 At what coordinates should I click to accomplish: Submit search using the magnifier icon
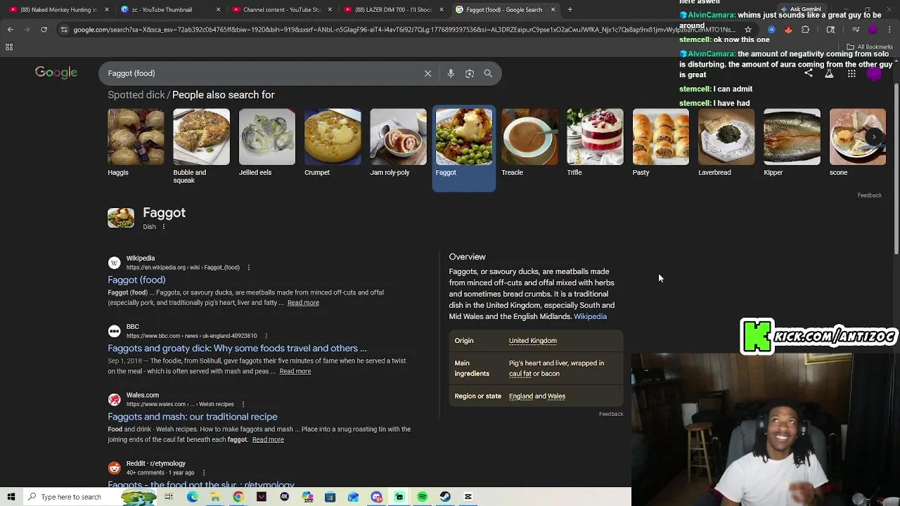tap(488, 73)
